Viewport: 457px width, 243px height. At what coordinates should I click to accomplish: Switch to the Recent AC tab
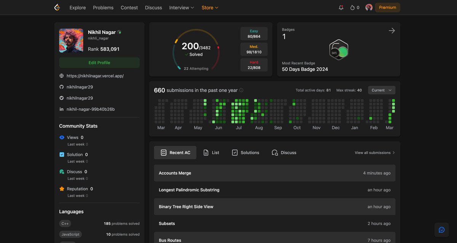tap(175, 152)
